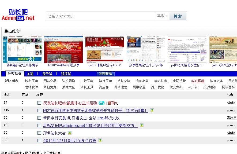Open the 本版 search scope dropdown

[163, 16]
